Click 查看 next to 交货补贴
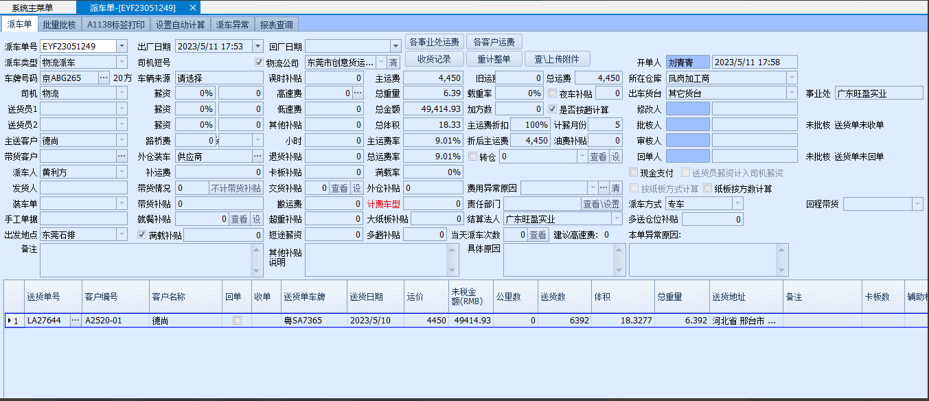Image resolution: width=929 pixels, height=401 pixels. point(340,188)
